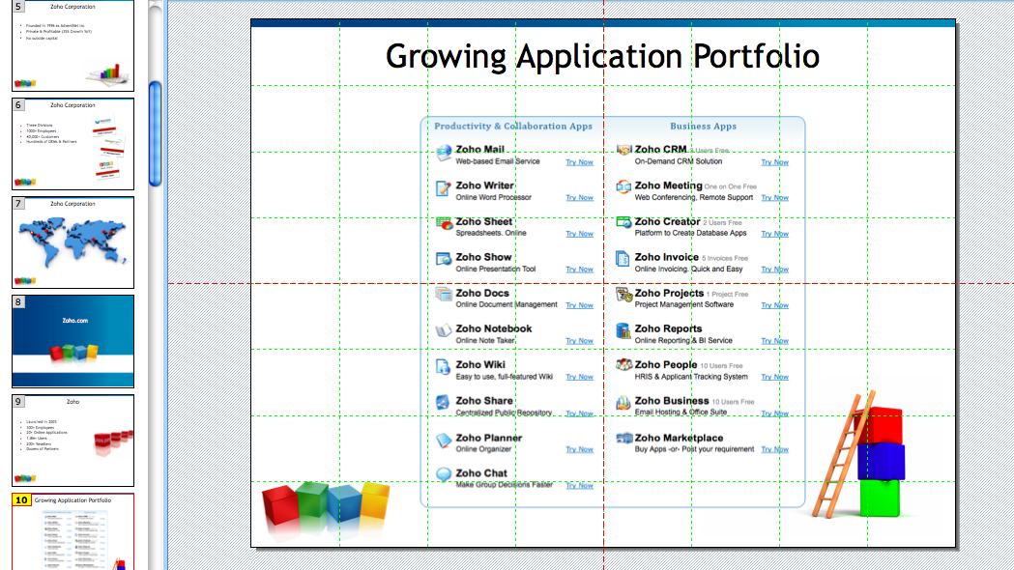Click Try Now link beside Zoho Mail
The width and height of the screenshot is (1014, 570).
579,162
